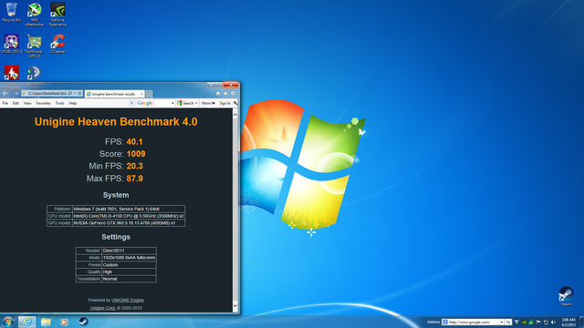The height and width of the screenshot is (328, 584).
Task: Open the GeForce Experience desktop shortcut
Action: click(57, 15)
